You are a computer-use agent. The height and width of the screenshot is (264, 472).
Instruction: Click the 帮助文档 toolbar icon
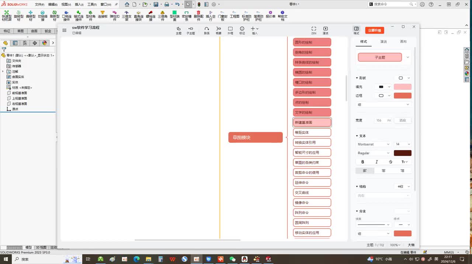click(282, 15)
